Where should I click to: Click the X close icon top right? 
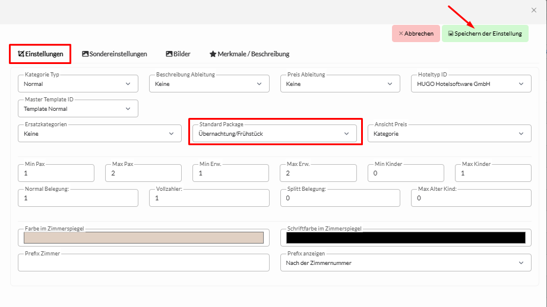(x=533, y=10)
